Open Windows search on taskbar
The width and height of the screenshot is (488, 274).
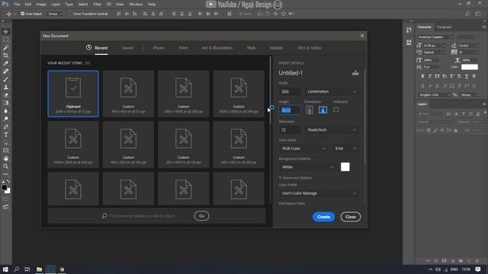tap(17, 269)
